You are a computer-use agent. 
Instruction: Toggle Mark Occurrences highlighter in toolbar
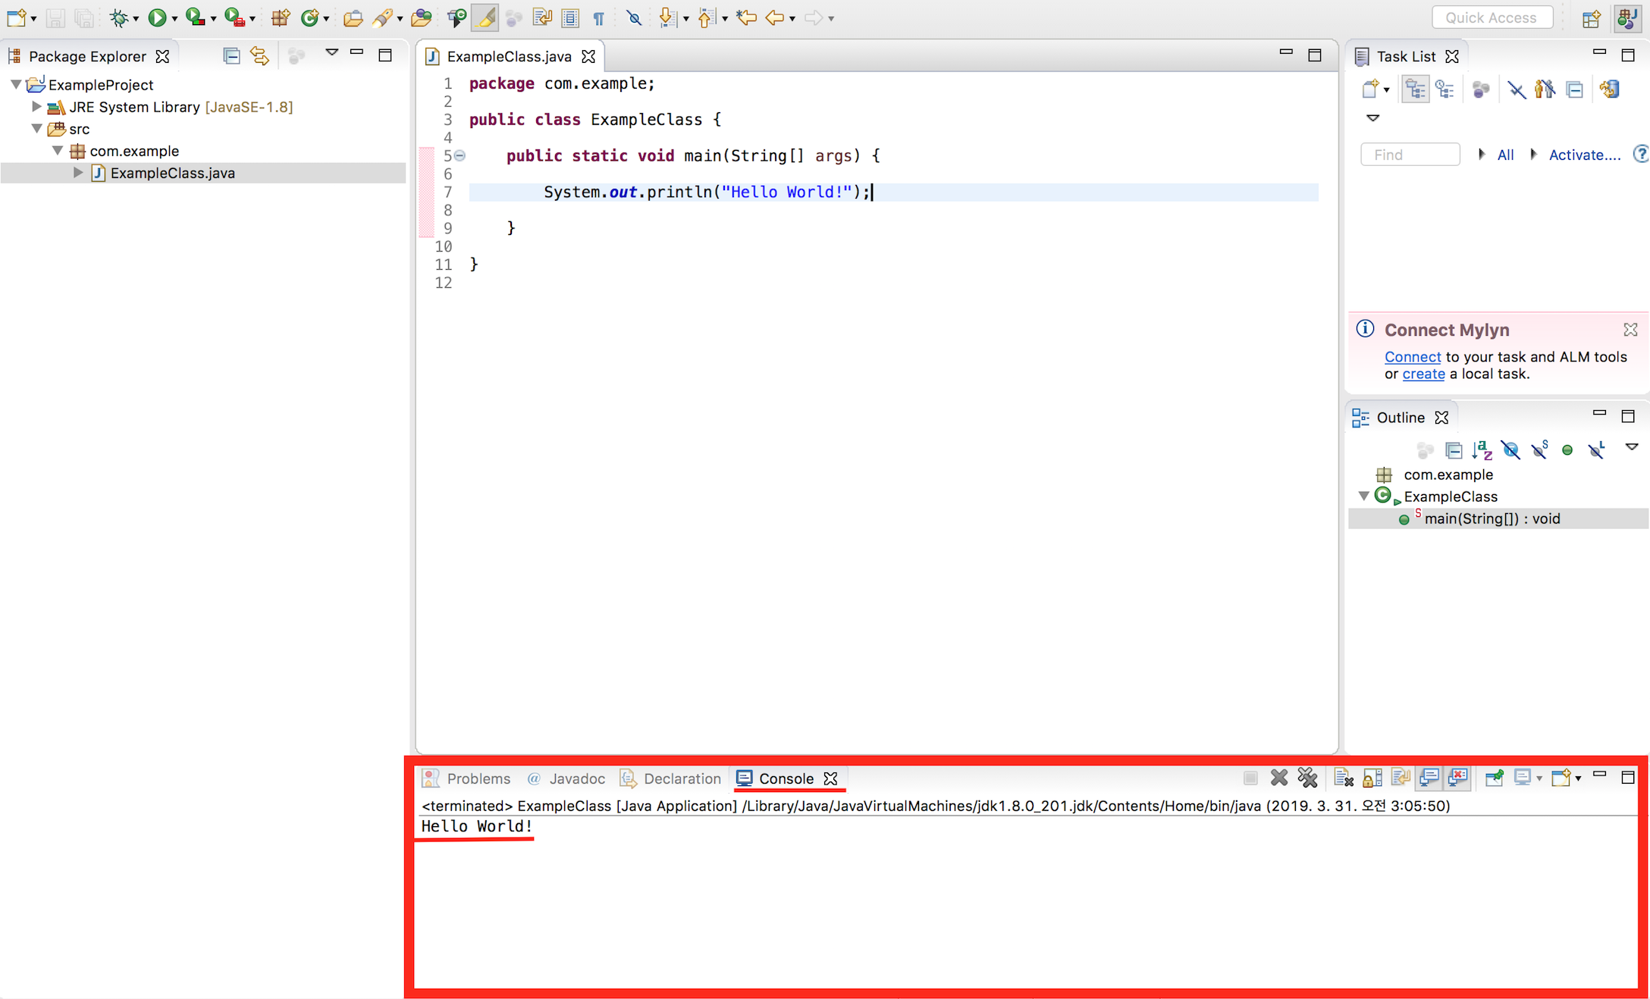coord(485,17)
